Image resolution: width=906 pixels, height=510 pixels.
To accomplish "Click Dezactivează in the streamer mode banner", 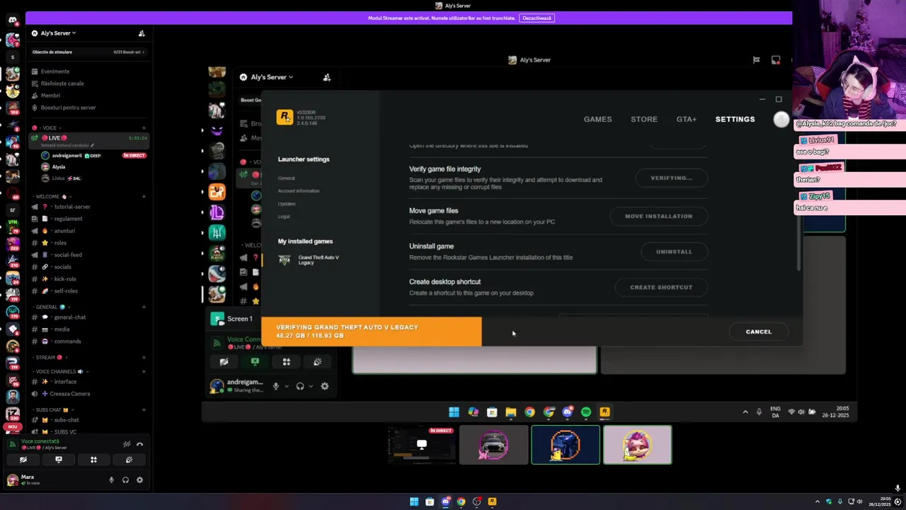I will coord(537,18).
